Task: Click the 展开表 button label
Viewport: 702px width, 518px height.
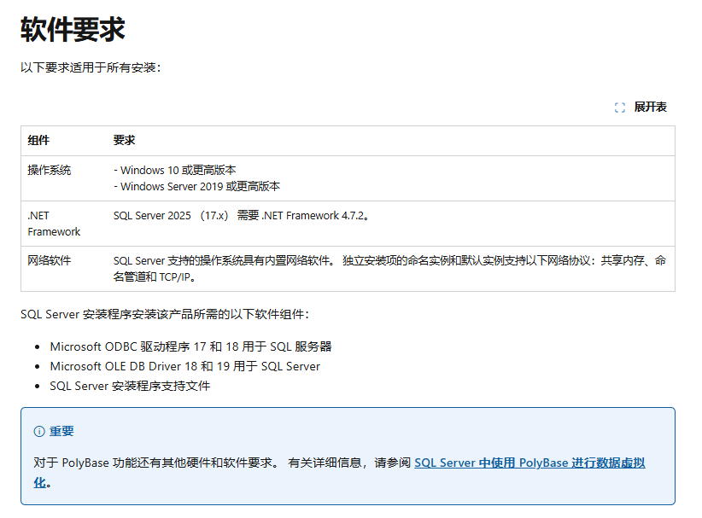Action: pos(650,107)
